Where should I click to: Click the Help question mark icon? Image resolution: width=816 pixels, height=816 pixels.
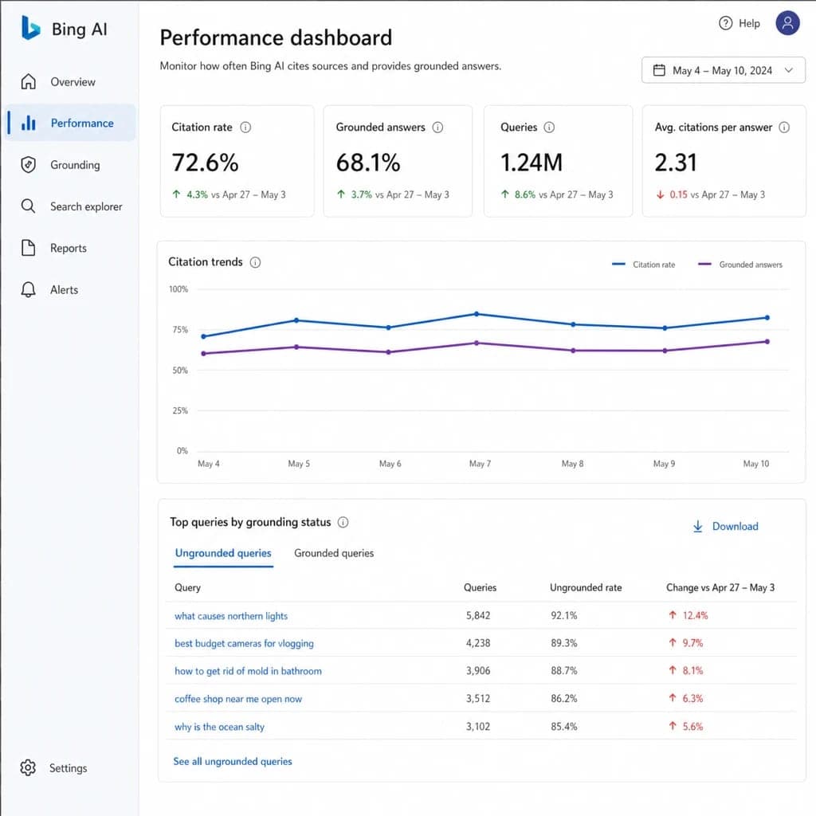725,23
